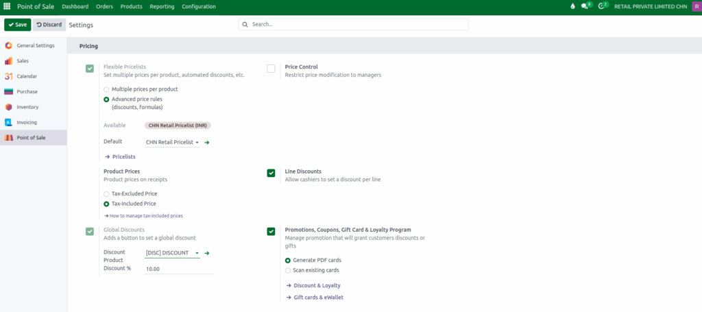Open General Settings in sidebar
The image size is (702, 312).
[35, 45]
